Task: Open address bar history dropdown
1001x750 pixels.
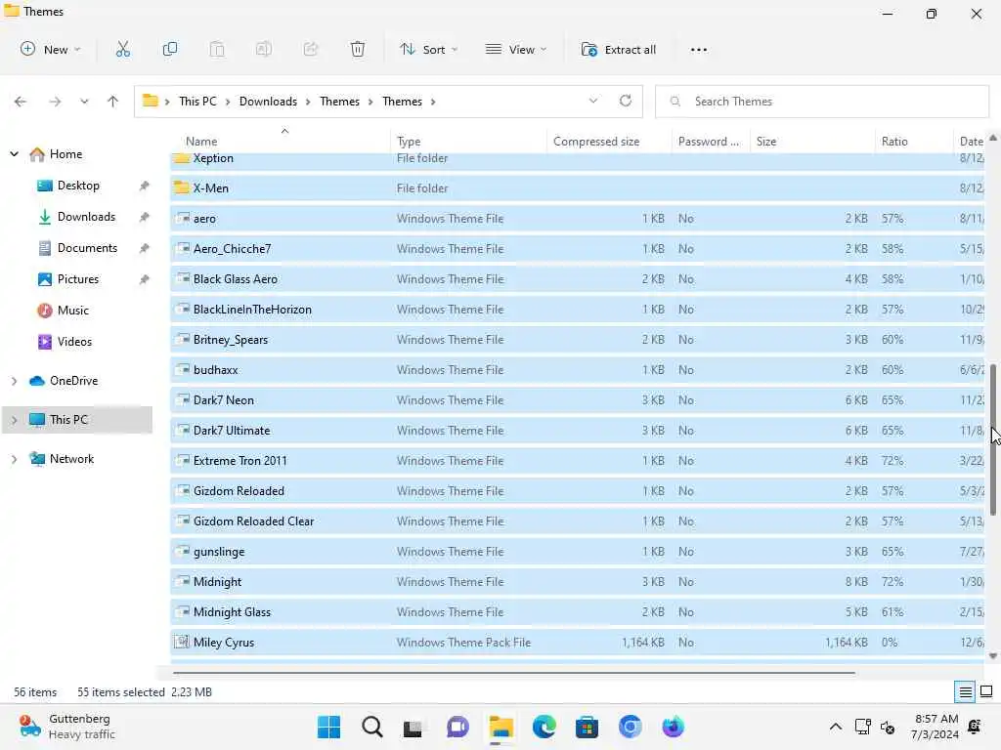Action: click(593, 101)
